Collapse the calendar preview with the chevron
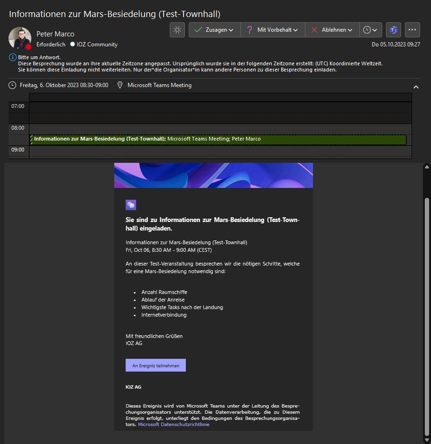 tap(416, 87)
